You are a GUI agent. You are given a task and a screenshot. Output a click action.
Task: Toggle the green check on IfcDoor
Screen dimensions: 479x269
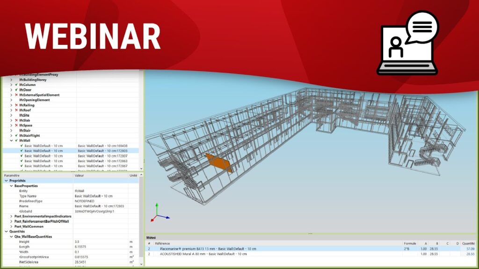pyautogui.click(x=16, y=90)
